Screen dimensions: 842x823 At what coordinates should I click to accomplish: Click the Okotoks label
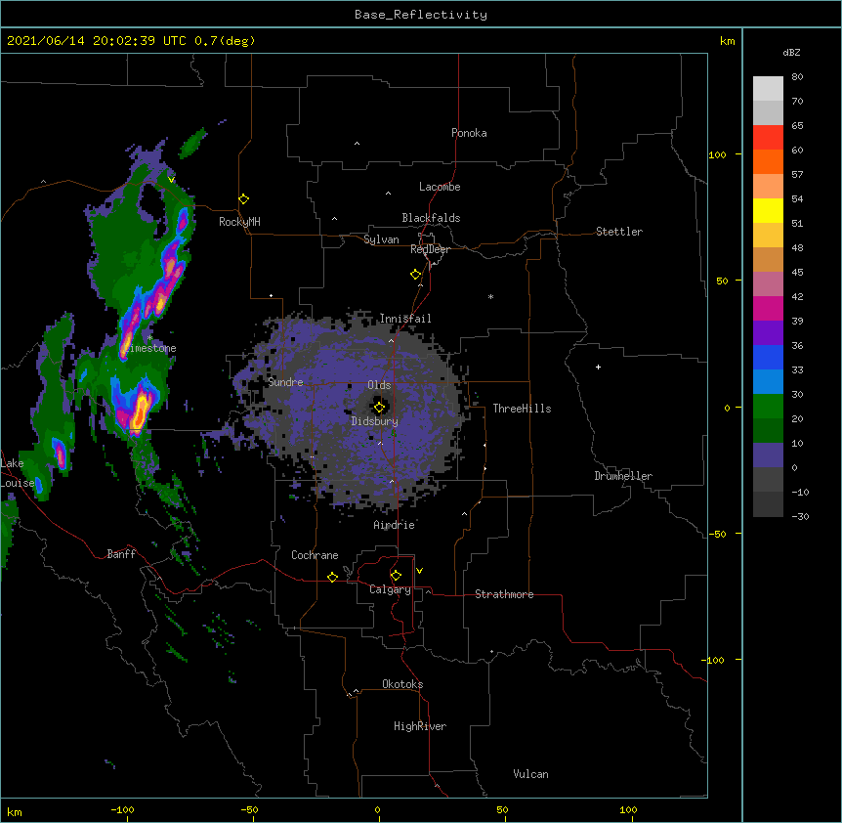click(x=402, y=684)
